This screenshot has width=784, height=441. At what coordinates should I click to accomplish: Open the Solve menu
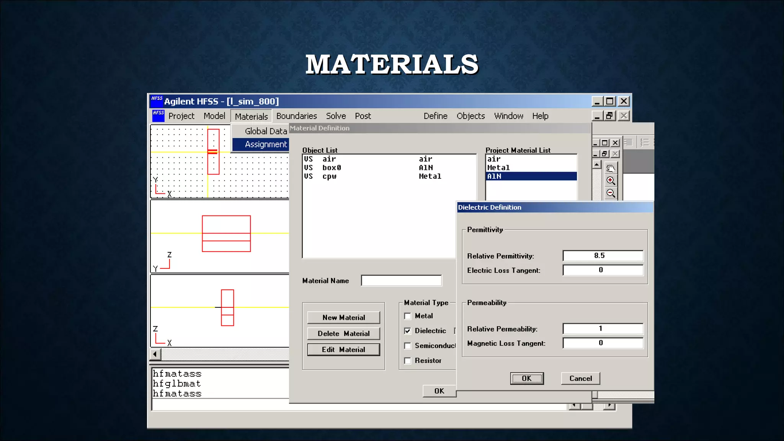point(336,116)
